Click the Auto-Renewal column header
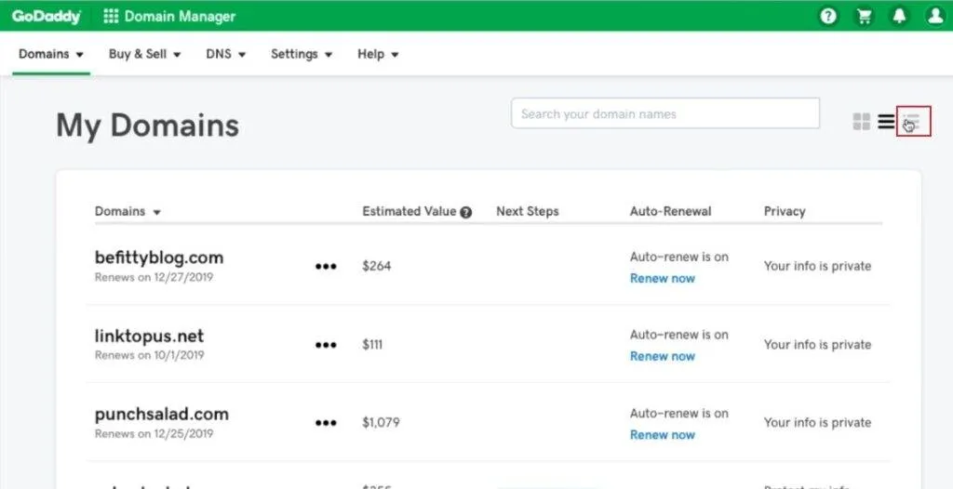The height and width of the screenshot is (489, 953). [670, 211]
